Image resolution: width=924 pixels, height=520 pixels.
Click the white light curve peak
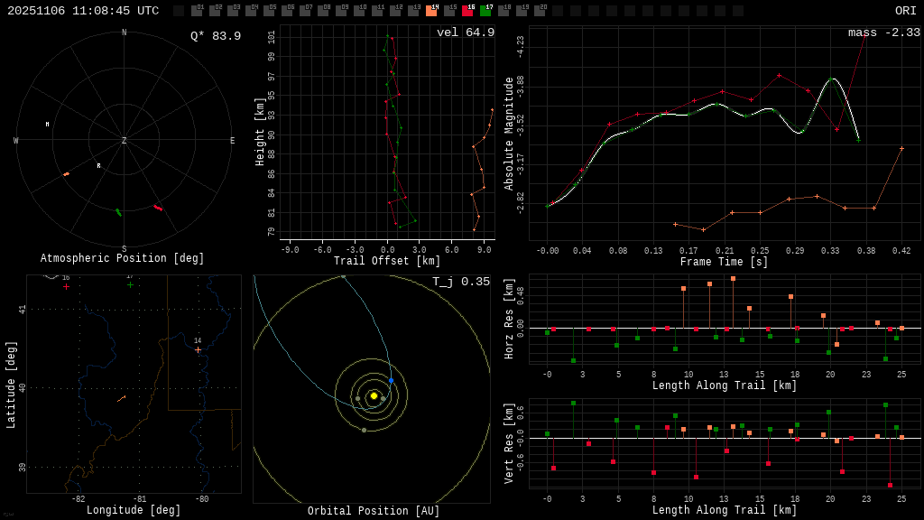click(831, 79)
